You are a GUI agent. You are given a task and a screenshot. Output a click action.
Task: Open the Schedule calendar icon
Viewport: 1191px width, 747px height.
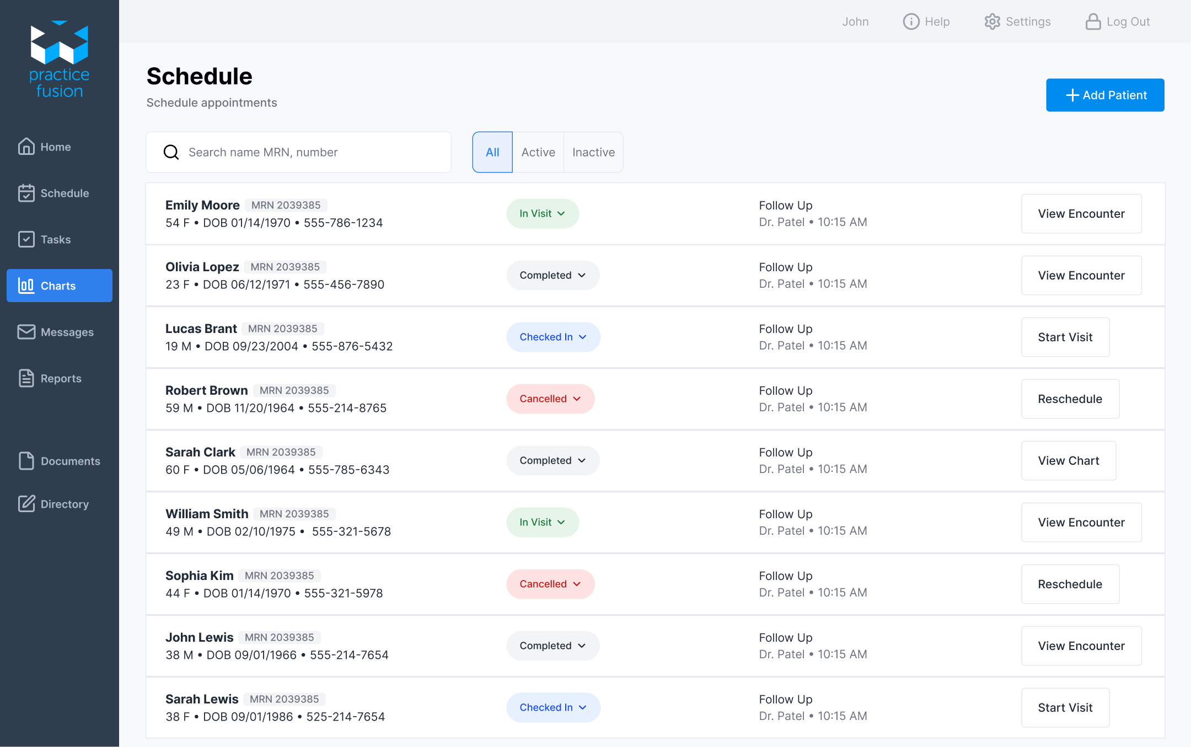(x=26, y=193)
